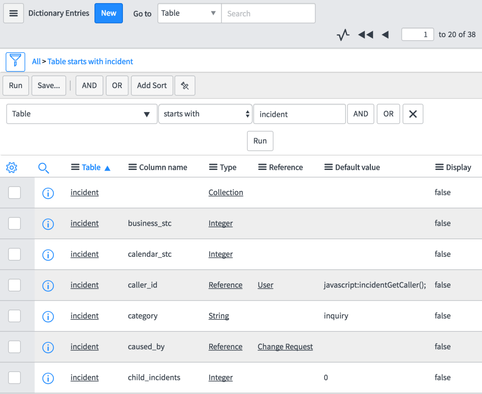Open the Go to field dropdown
482x394 pixels.
point(190,13)
